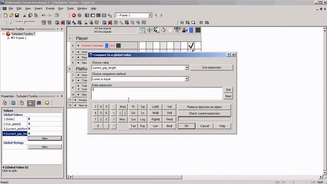This screenshot has height=184, width=327.
Task: Click the Previous Frame arrow icon
Action: 156,15
